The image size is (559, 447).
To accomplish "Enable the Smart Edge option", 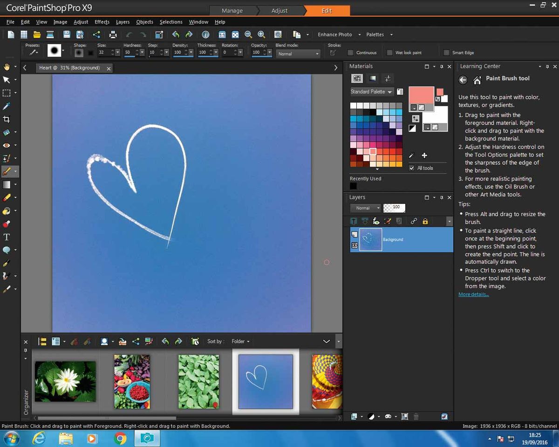I will point(448,52).
